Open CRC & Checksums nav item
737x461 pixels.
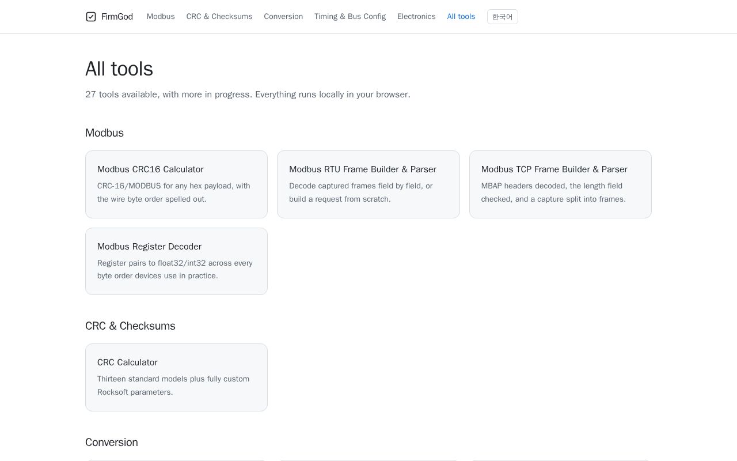(x=219, y=17)
